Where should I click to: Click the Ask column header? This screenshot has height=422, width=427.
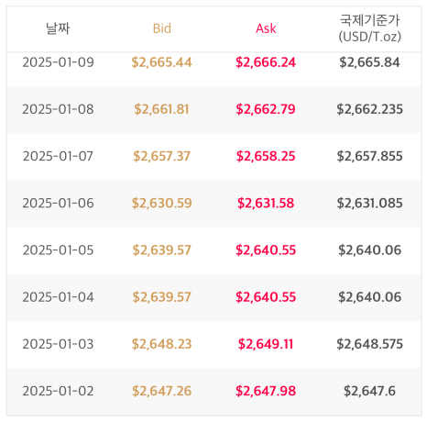(266, 28)
